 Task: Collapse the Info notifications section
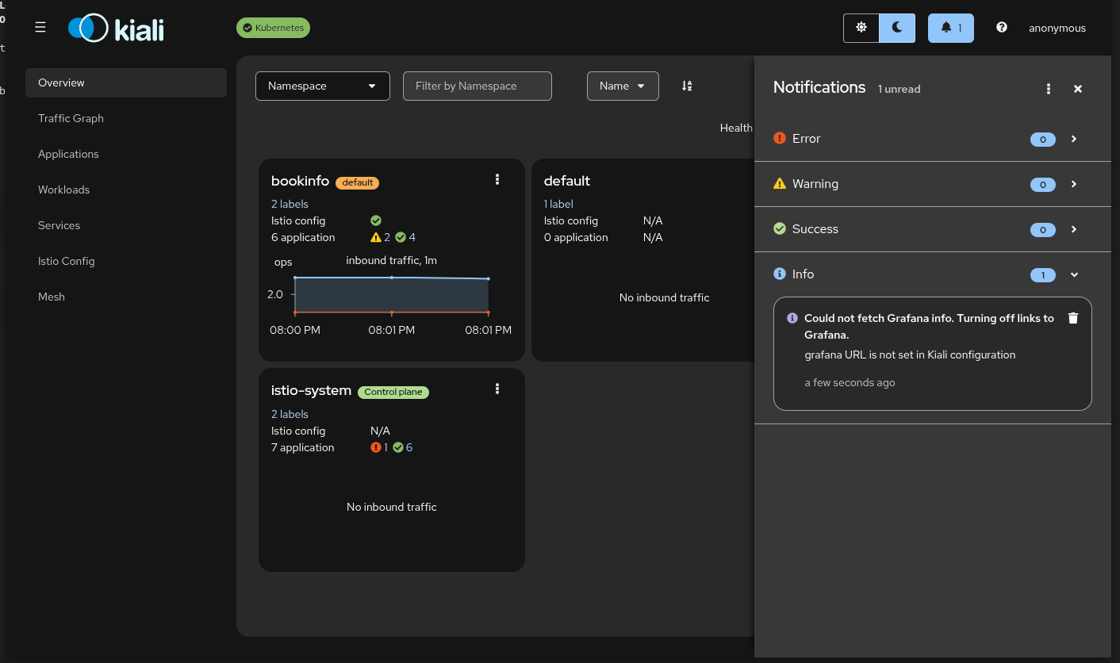[1074, 274]
